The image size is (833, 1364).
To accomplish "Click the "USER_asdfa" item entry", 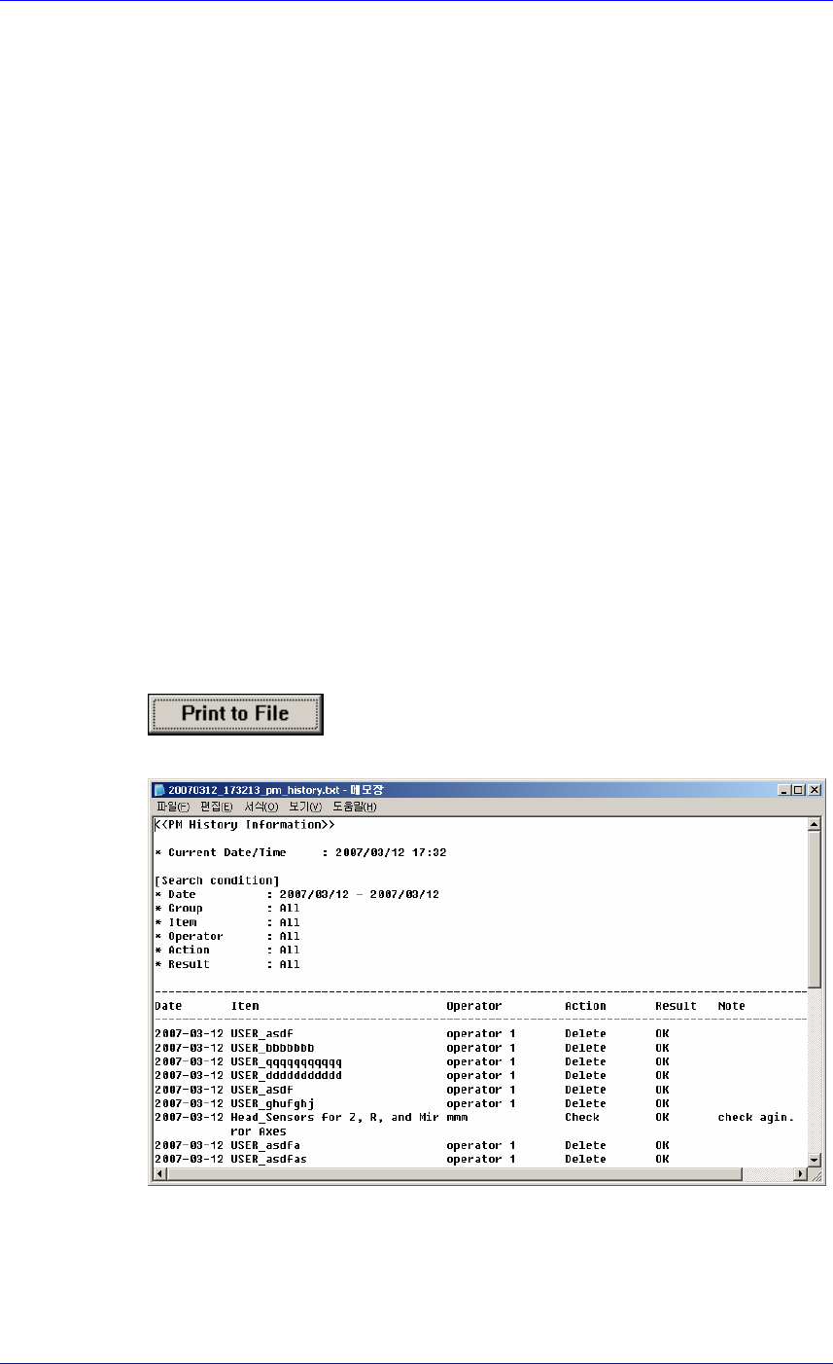I will point(266,1145).
